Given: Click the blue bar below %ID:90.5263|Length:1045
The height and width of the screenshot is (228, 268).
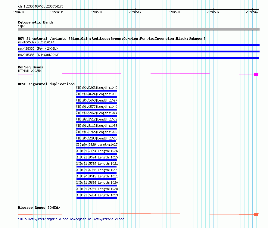Looking at the screenshot, I should pos(96,91).
